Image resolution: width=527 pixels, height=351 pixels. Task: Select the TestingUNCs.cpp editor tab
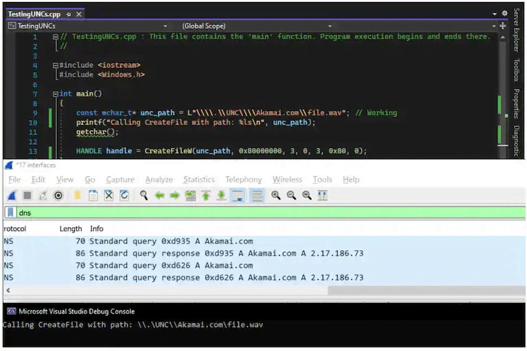34,14
